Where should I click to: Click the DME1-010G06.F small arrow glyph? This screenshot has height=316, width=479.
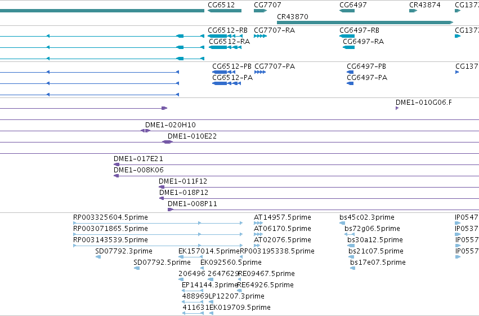(x=397, y=108)
